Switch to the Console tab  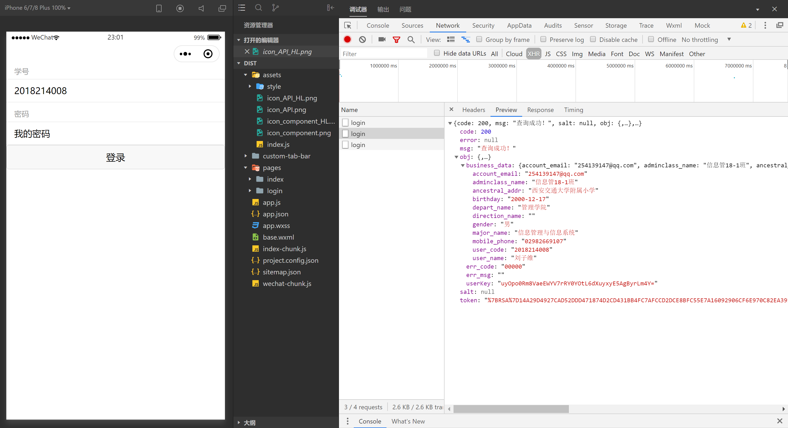pyautogui.click(x=378, y=25)
